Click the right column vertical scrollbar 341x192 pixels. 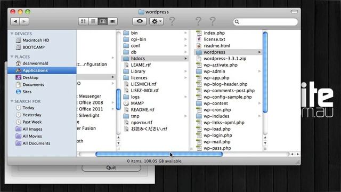coord(265,72)
